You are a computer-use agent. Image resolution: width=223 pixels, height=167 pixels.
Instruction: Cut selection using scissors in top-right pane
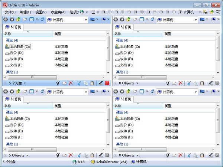[x=188, y=83]
